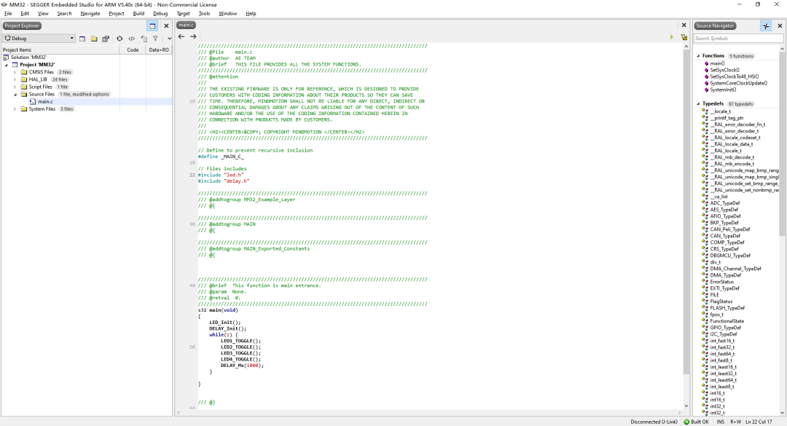This screenshot has height=426, width=787.
Task: Open the Project Explorer toolbar overflow chevron
Action: click(x=169, y=38)
